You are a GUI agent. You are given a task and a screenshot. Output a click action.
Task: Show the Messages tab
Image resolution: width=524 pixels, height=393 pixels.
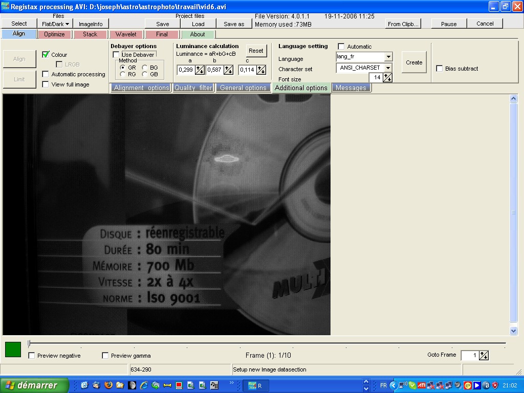351,88
